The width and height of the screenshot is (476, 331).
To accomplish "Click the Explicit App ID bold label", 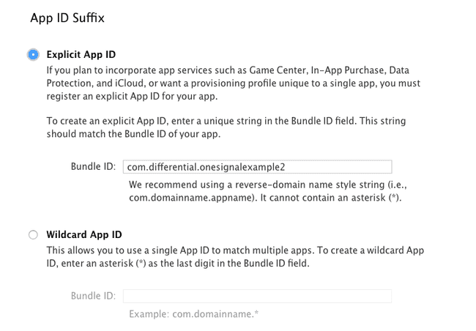I will point(81,55).
